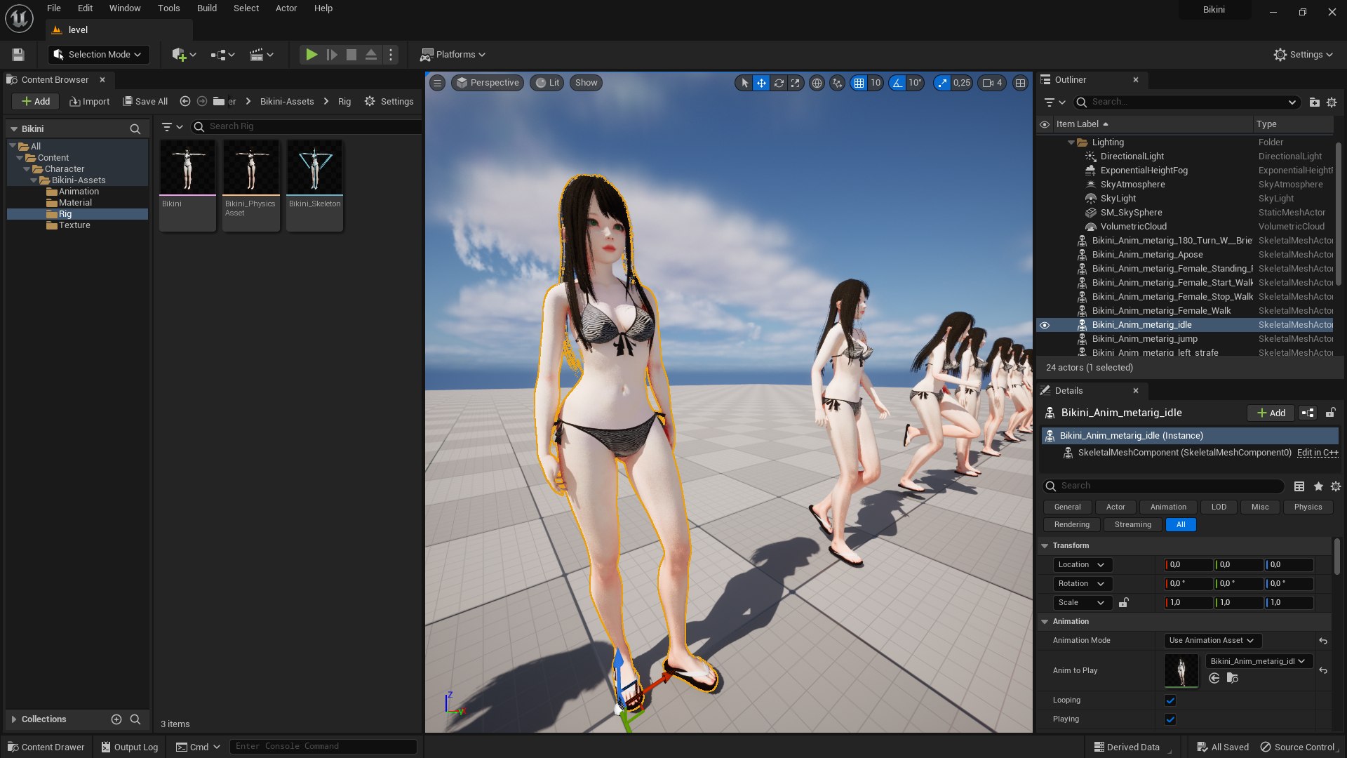Uncheck the Looping checkbox
Image resolution: width=1347 pixels, height=758 pixels.
(1170, 700)
